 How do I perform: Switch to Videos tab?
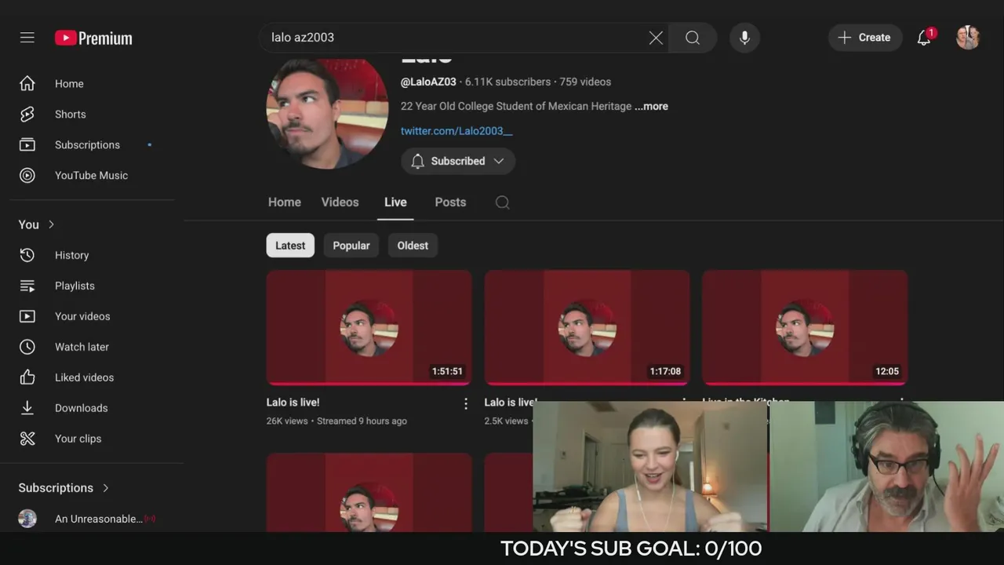(340, 202)
